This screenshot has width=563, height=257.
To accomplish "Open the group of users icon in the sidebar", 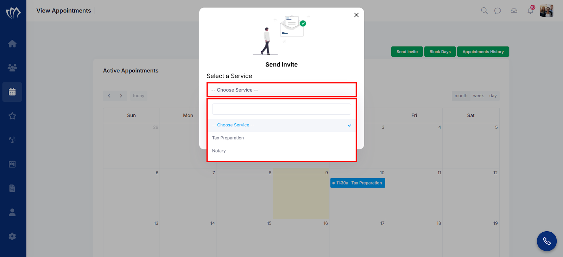I will tap(12, 68).
